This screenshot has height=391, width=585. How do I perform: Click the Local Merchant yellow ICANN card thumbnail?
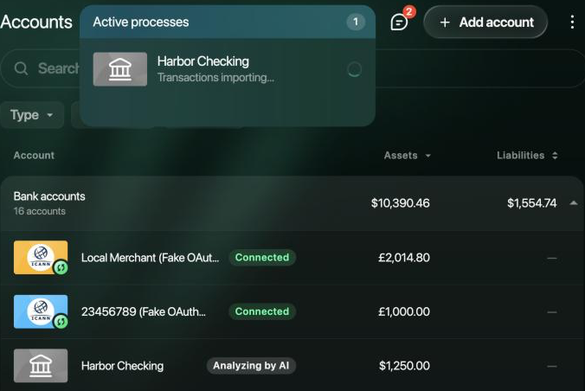41,258
